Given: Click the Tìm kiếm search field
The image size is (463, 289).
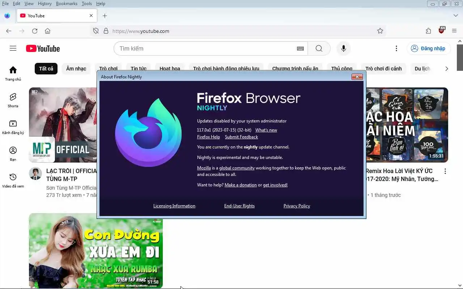Looking at the screenshot, I should [x=211, y=48].
